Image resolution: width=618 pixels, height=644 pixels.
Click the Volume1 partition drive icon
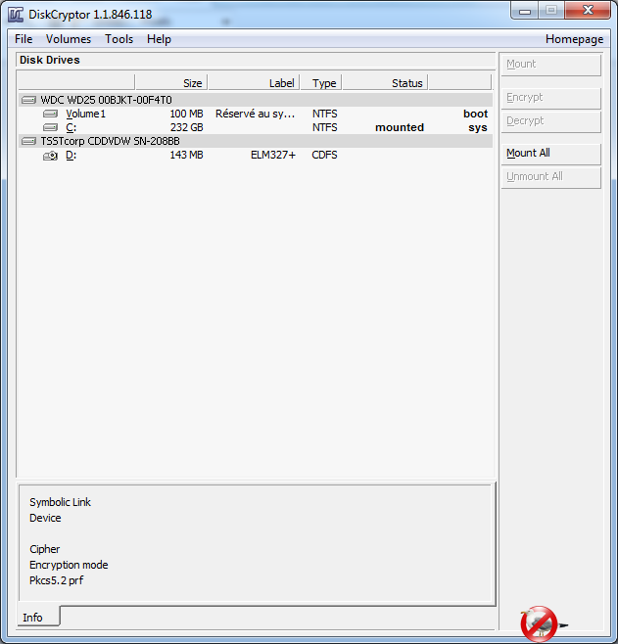click(x=50, y=114)
